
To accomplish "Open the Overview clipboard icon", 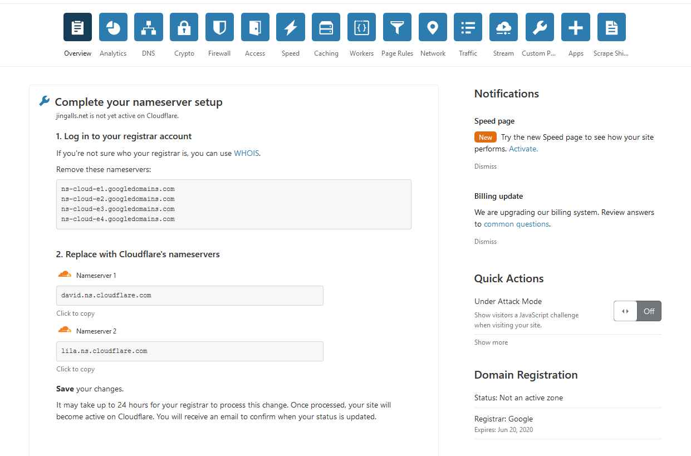I will pyautogui.click(x=77, y=27).
